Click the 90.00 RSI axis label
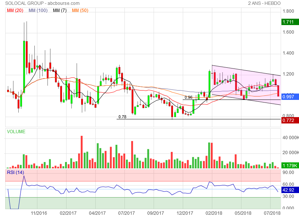 [288, 172]
